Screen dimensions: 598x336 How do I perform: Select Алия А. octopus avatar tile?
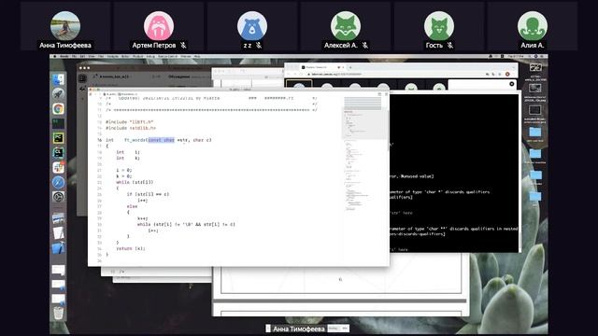click(x=533, y=26)
